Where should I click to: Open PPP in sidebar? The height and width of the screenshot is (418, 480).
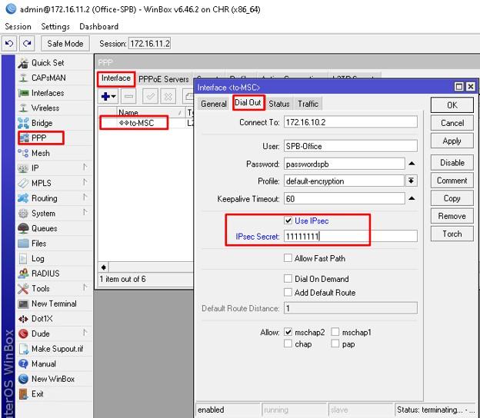38,138
